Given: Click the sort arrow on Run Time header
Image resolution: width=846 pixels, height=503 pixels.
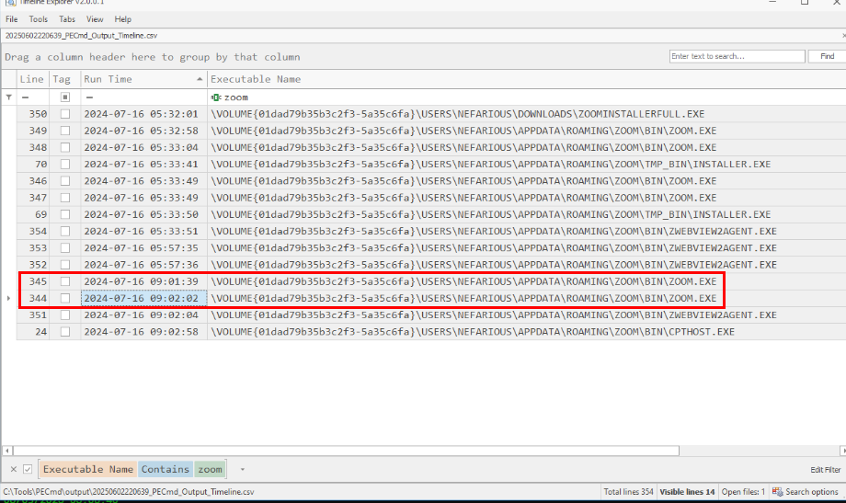Looking at the screenshot, I should 198,79.
